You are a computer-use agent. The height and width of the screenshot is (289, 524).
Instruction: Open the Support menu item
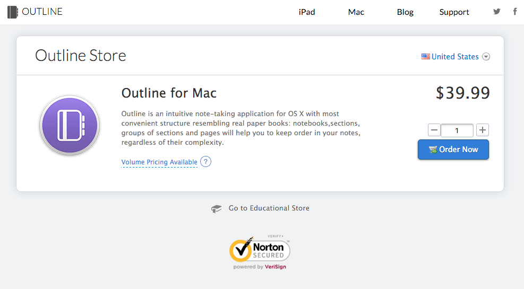point(454,12)
